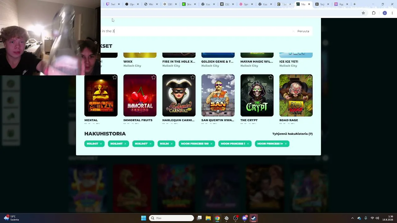This screenshot has height=223, width=397.
Task: Clear search history with Tyhjennä hakuhistoria
Action: [x=292, y=134]
